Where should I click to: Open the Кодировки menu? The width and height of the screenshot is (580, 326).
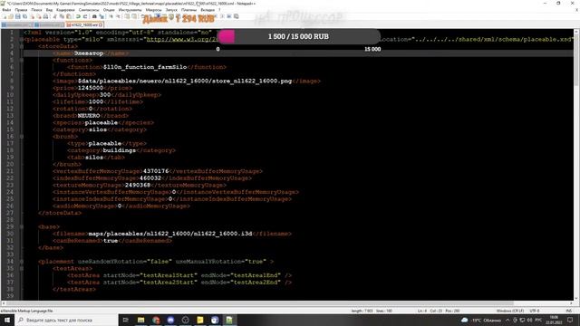click(x=65, y=10)
